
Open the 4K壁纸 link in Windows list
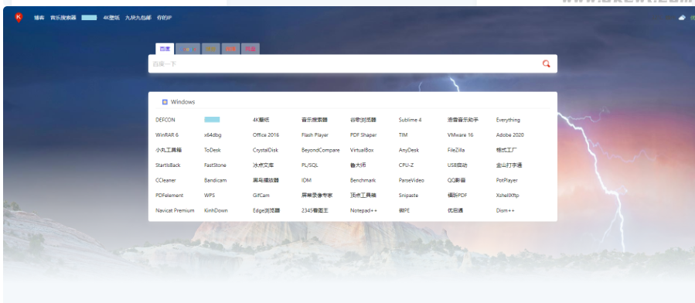[261, 120]
